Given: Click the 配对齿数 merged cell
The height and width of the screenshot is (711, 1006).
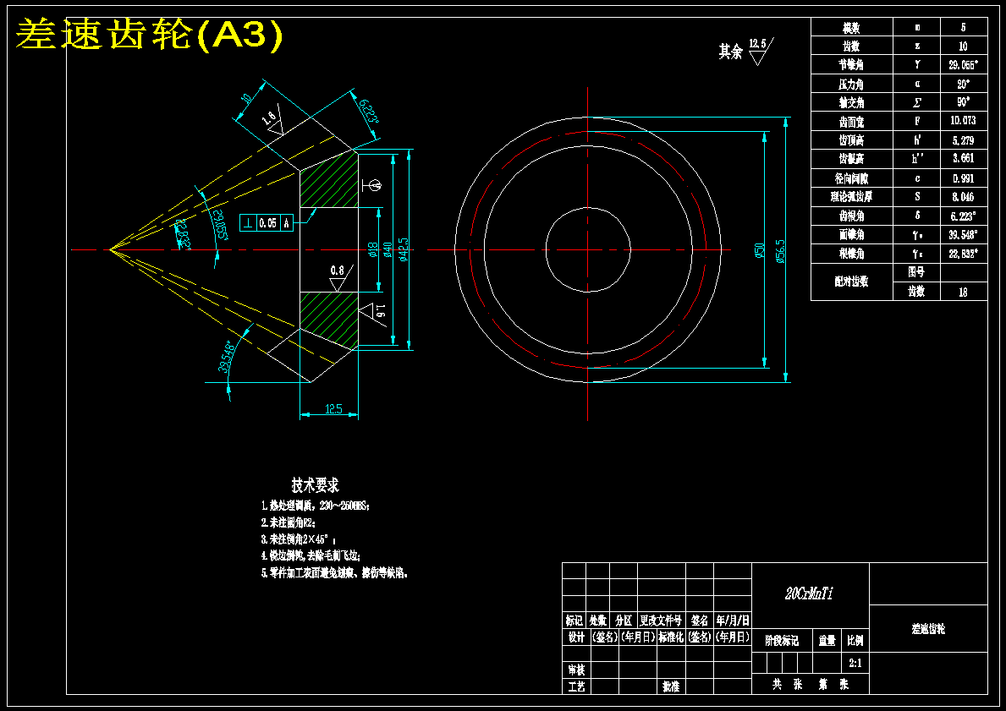Looking at the screenshot, I should pyautogui.click(x=851, y=281).
